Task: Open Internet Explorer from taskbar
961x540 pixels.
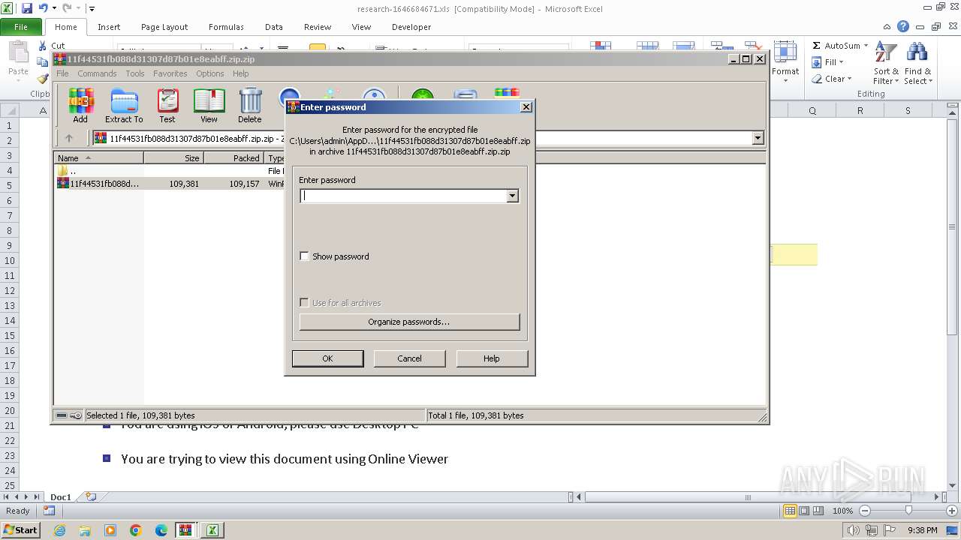Action: [x=59, y=530]
